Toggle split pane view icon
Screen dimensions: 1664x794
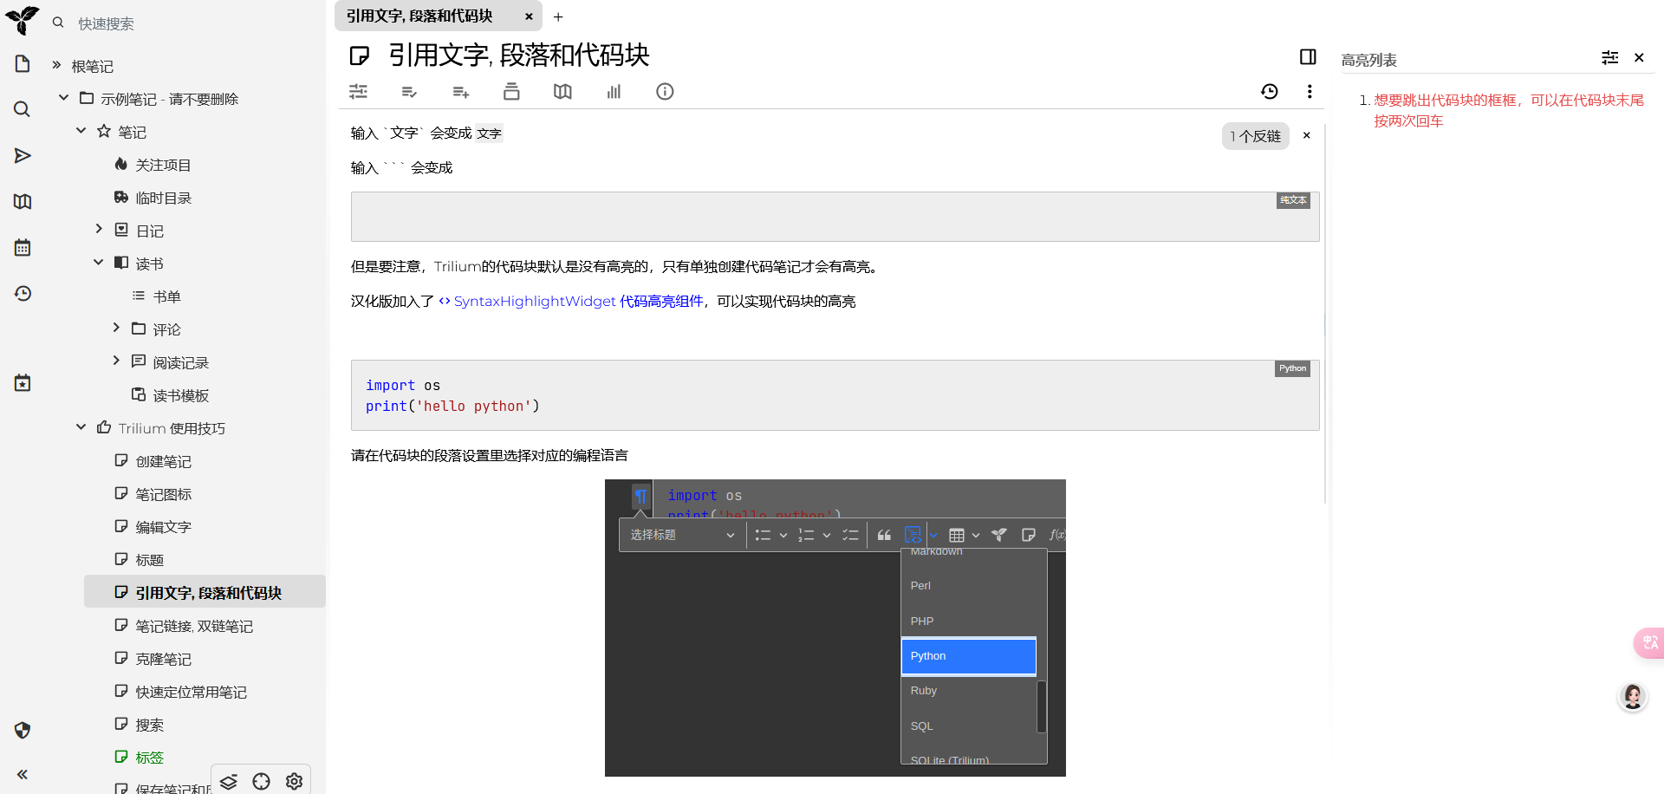point(1308,57)
